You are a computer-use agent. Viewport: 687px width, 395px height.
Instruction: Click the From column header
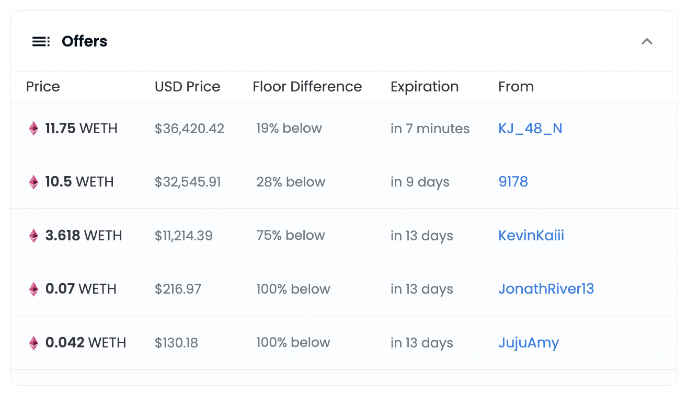coord(516,87)
